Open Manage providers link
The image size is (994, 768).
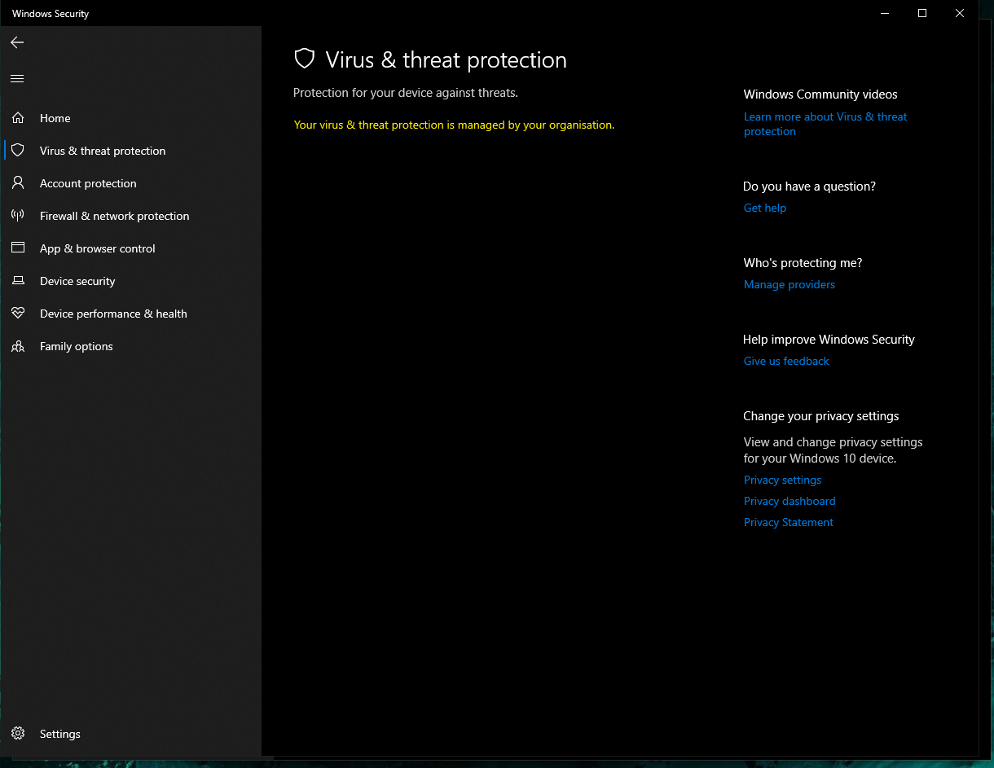coord(789,284)
